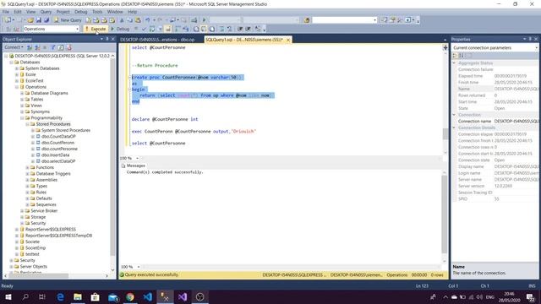Toggle auto-hide pin on Object Explorer
The height and width of the screenshot is (304, 541).
pos(107,39)
